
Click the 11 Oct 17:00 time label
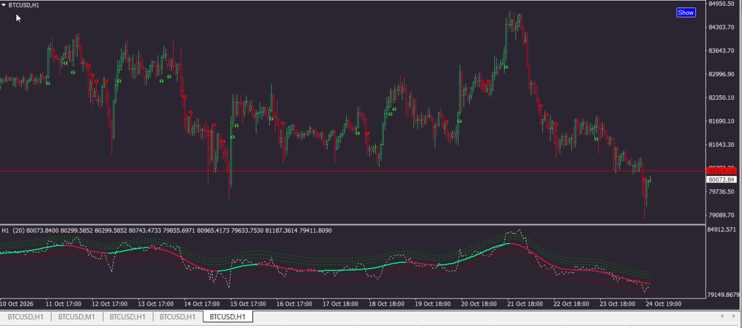coord(64,303)
